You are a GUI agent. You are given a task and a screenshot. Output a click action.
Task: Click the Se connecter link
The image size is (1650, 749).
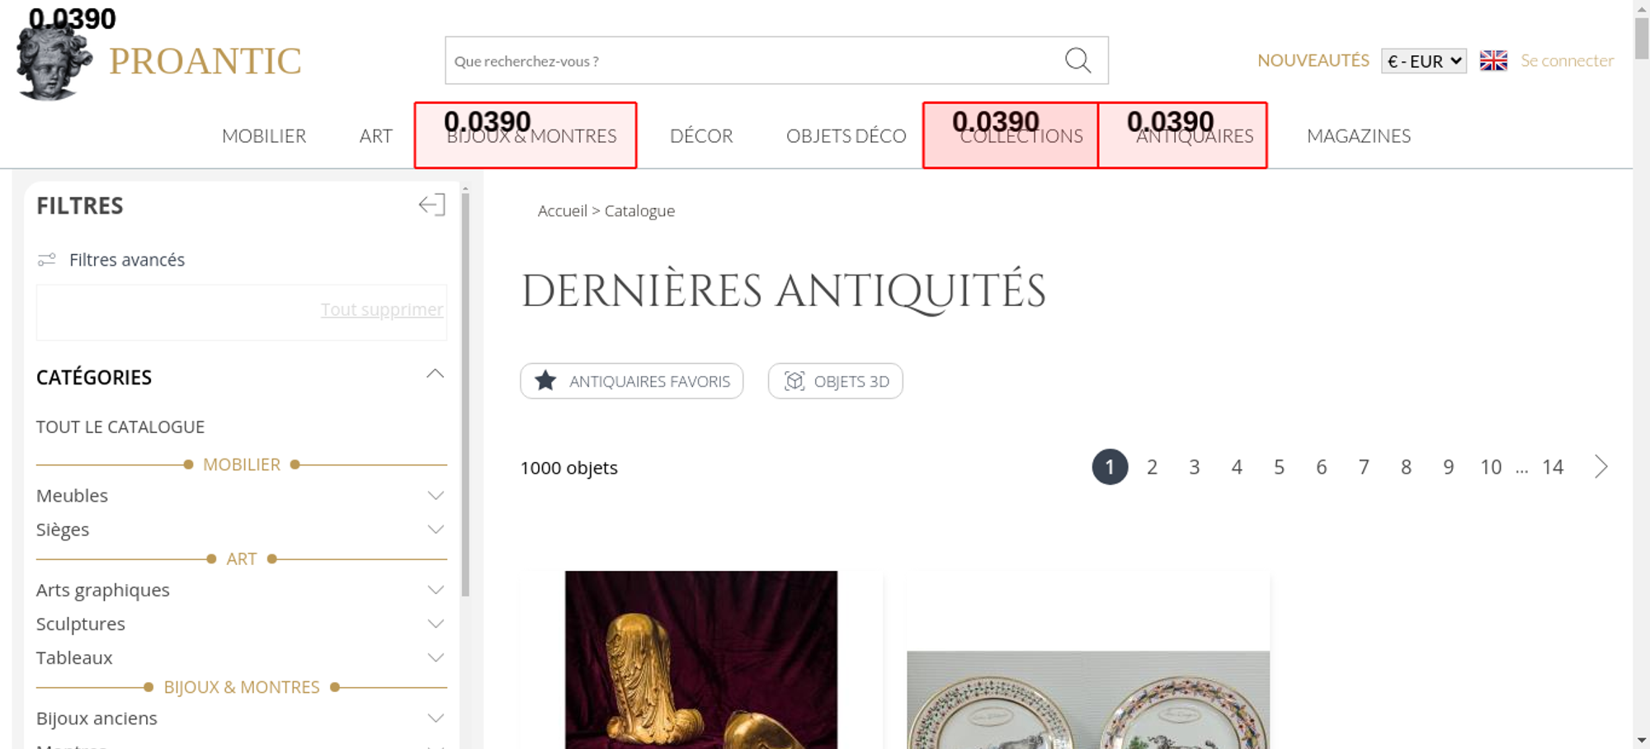[1567, 61]
